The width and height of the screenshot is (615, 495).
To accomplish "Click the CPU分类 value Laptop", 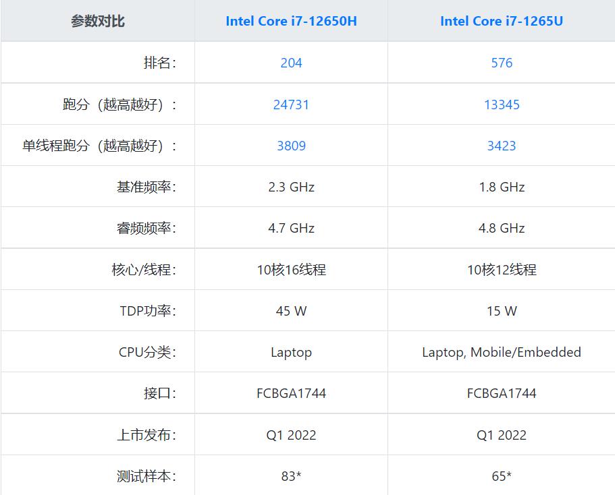I will coord(290,352).
